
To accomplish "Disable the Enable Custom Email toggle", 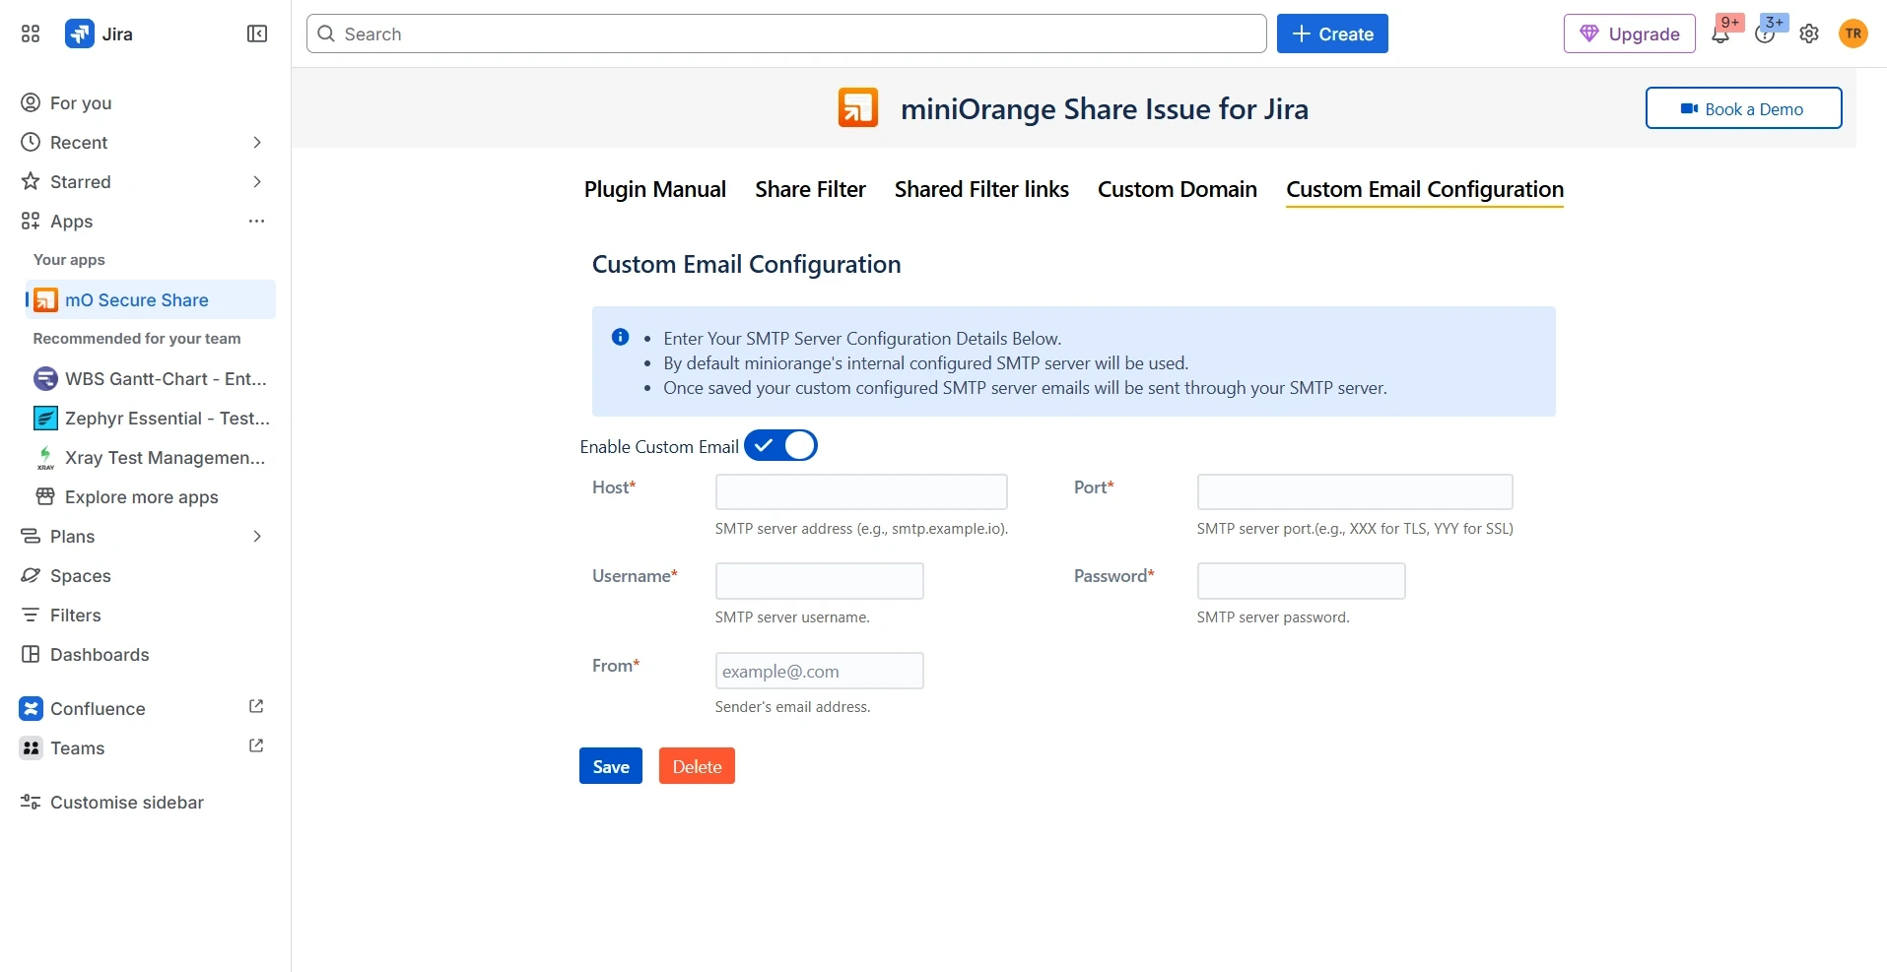I will point(780,445).
